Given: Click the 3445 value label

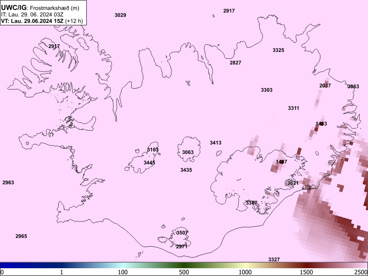Looking at the screenshot, I should tap(149, 163).
